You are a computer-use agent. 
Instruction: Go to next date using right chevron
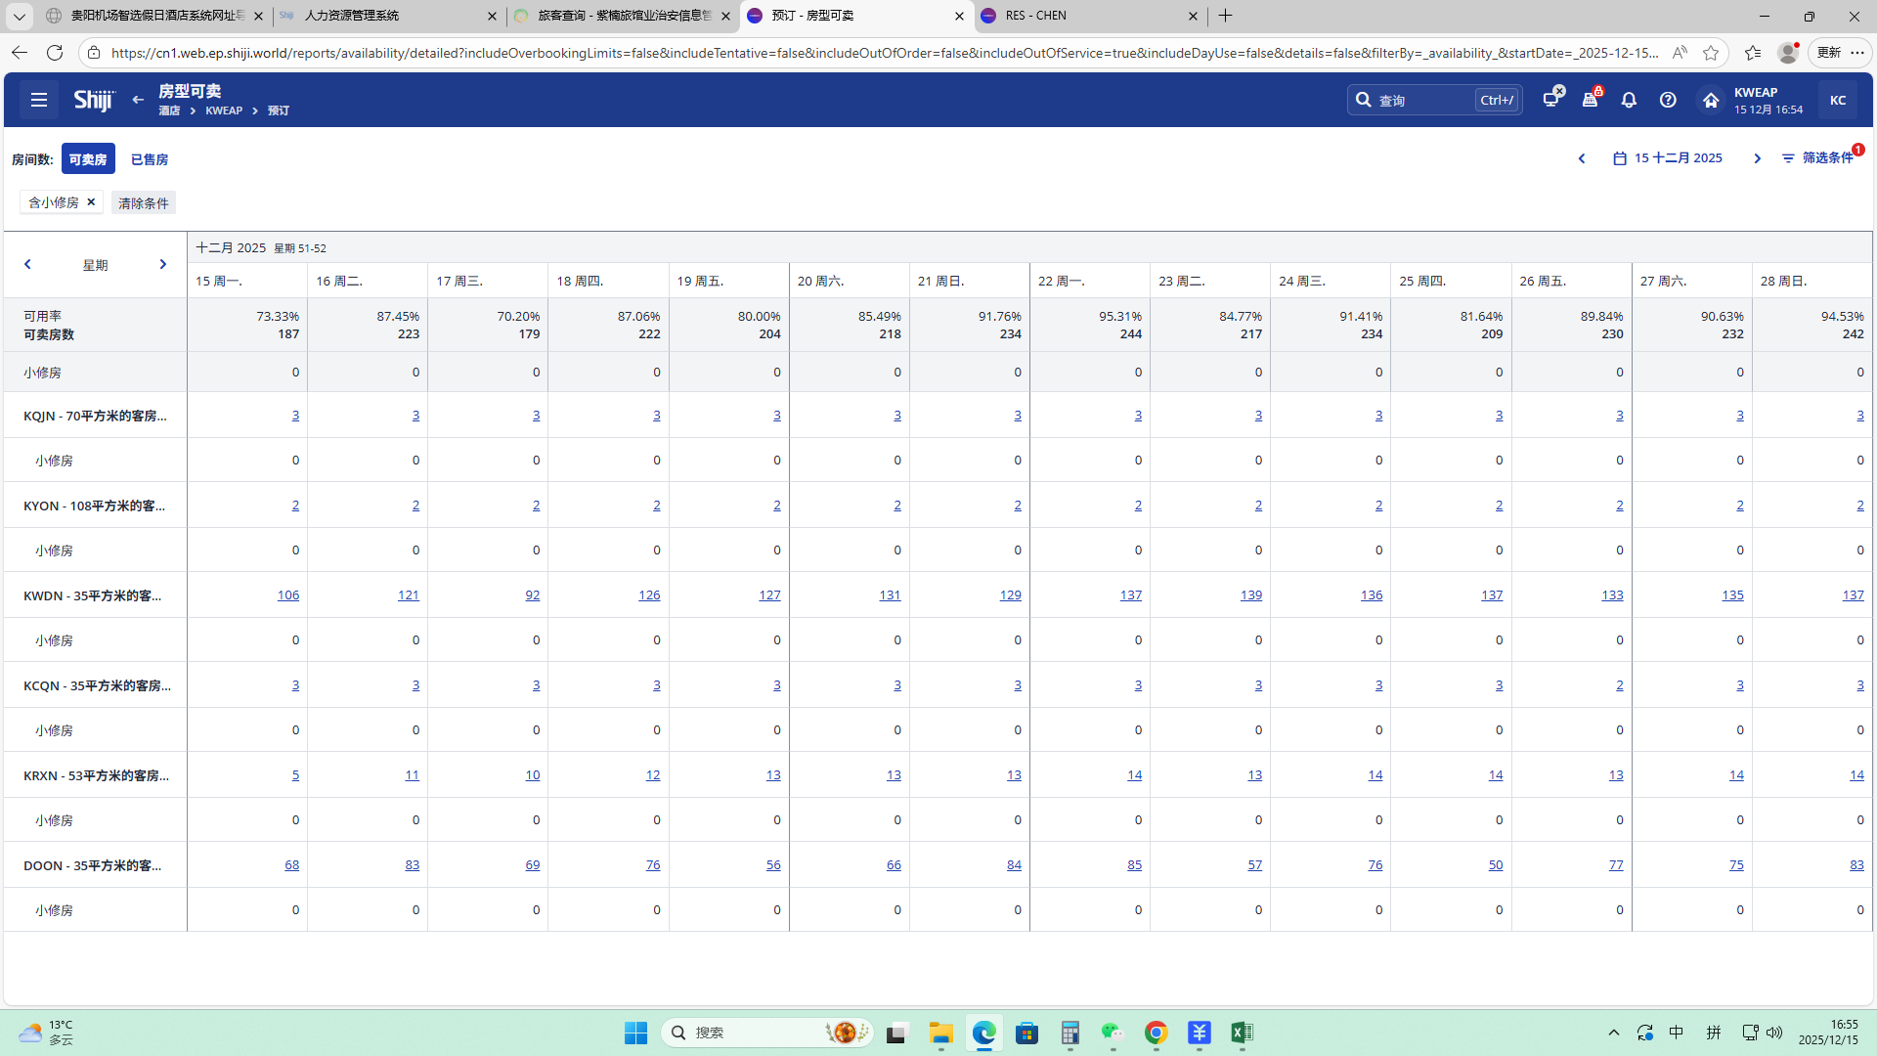coord(1757,158)
